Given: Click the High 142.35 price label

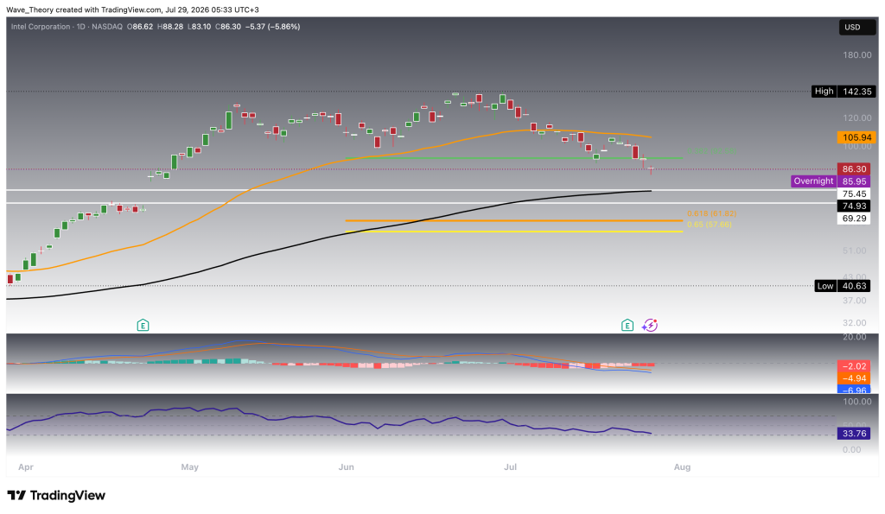Looking at the screenshot, I should pos(844,91).
